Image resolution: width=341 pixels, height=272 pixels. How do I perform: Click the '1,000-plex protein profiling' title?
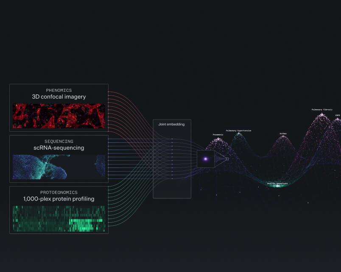[x=59, y=199]
